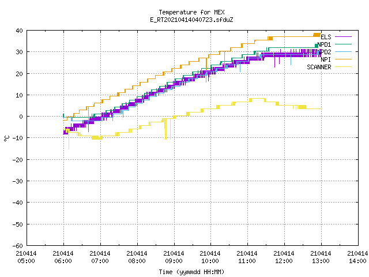This screenshot has width=369, height=277.
Task: Click the NPD1 legend label
Action: point(324,44)
